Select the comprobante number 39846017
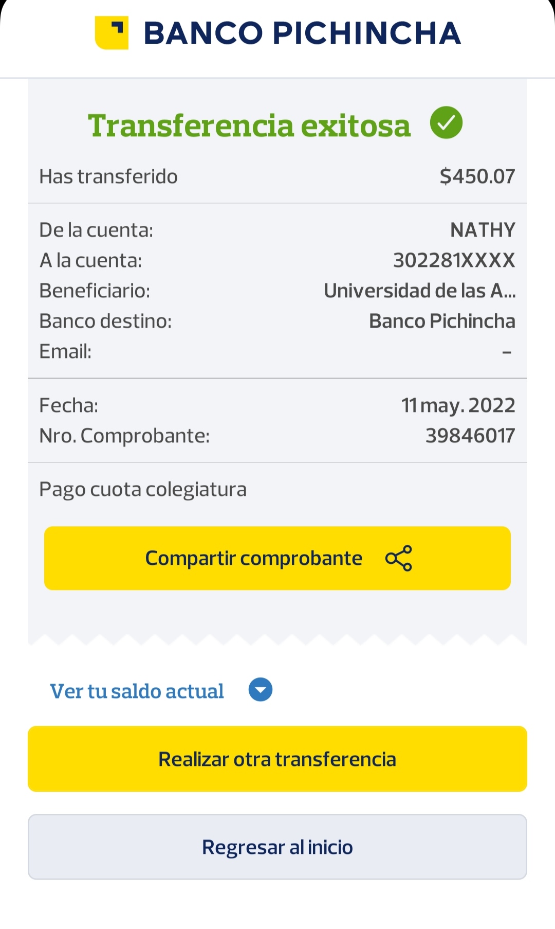 [470, 436]
